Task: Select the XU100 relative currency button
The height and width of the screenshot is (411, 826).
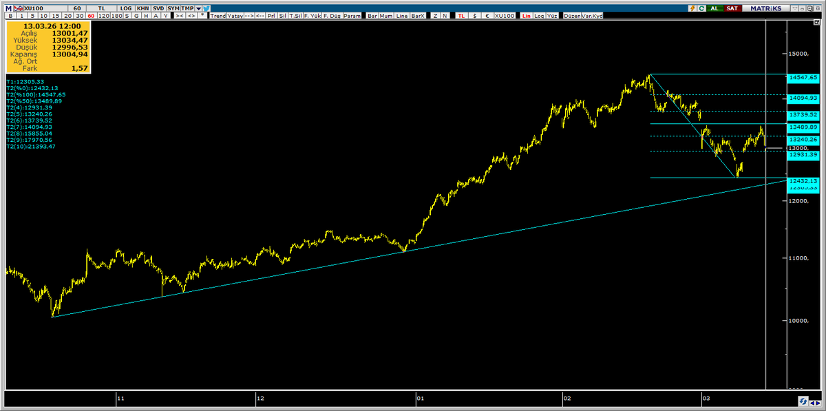Action: [505, 16]
